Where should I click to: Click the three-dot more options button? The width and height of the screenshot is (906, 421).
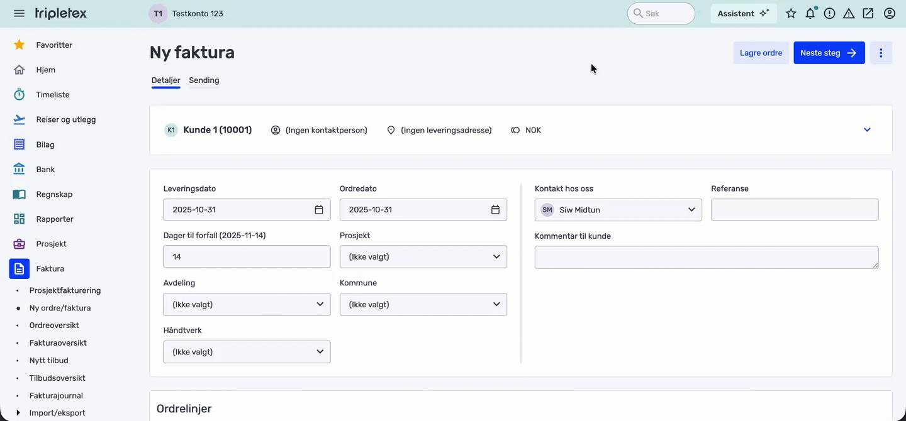(881, 53)
